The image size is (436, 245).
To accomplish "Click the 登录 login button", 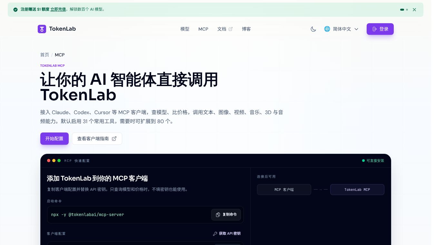I will click(380, 29).
